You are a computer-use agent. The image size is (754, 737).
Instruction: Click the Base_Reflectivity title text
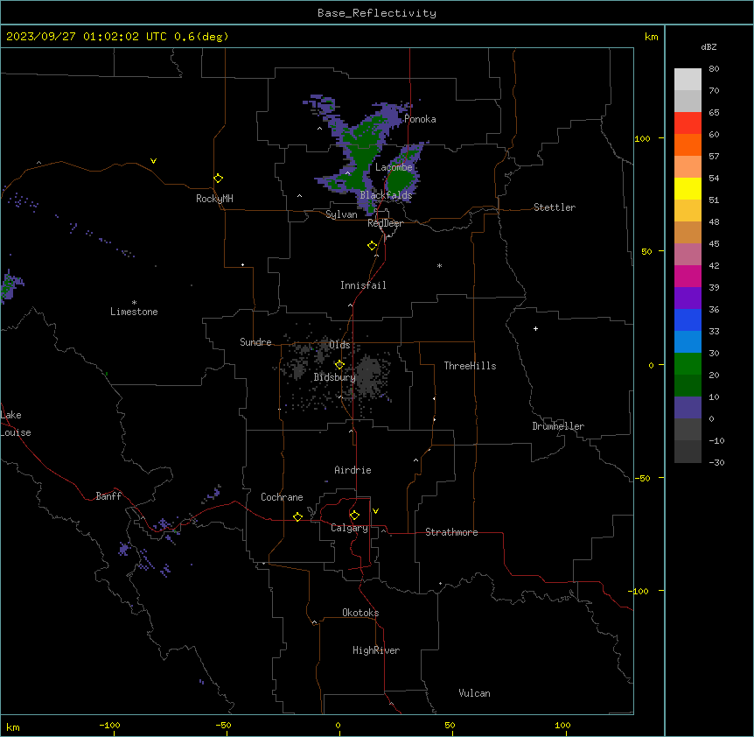coord(377,13)
